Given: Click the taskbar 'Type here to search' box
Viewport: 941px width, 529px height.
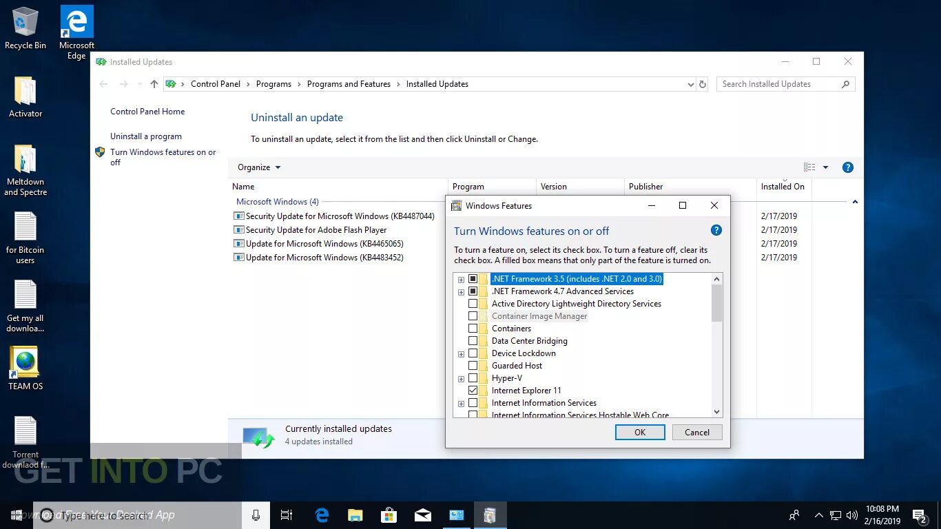Looking at the screenshot, I should pos(138,515).
